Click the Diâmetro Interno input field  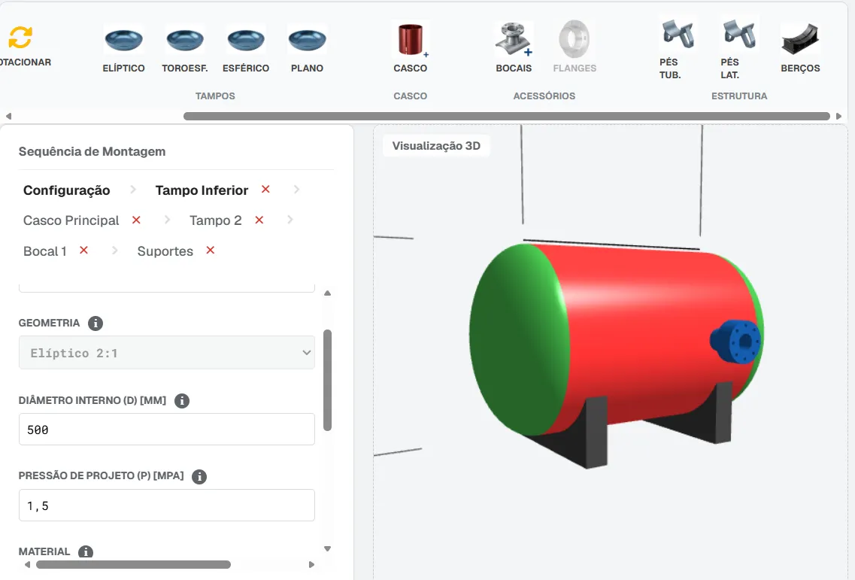point(167,430)
